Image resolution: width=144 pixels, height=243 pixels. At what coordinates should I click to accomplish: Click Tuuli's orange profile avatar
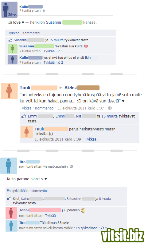pyautogui.click(x=9, y=91)
